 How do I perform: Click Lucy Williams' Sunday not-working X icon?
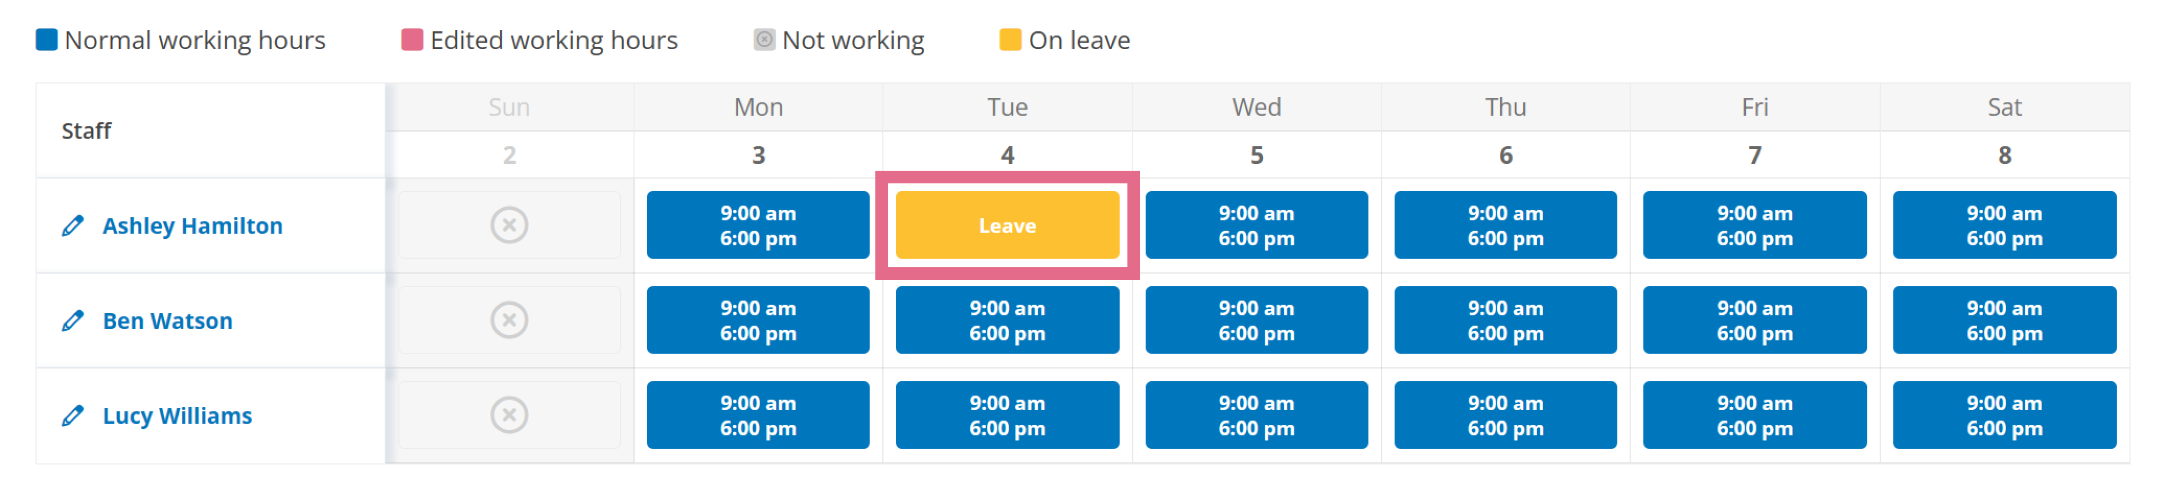[509, 415]
